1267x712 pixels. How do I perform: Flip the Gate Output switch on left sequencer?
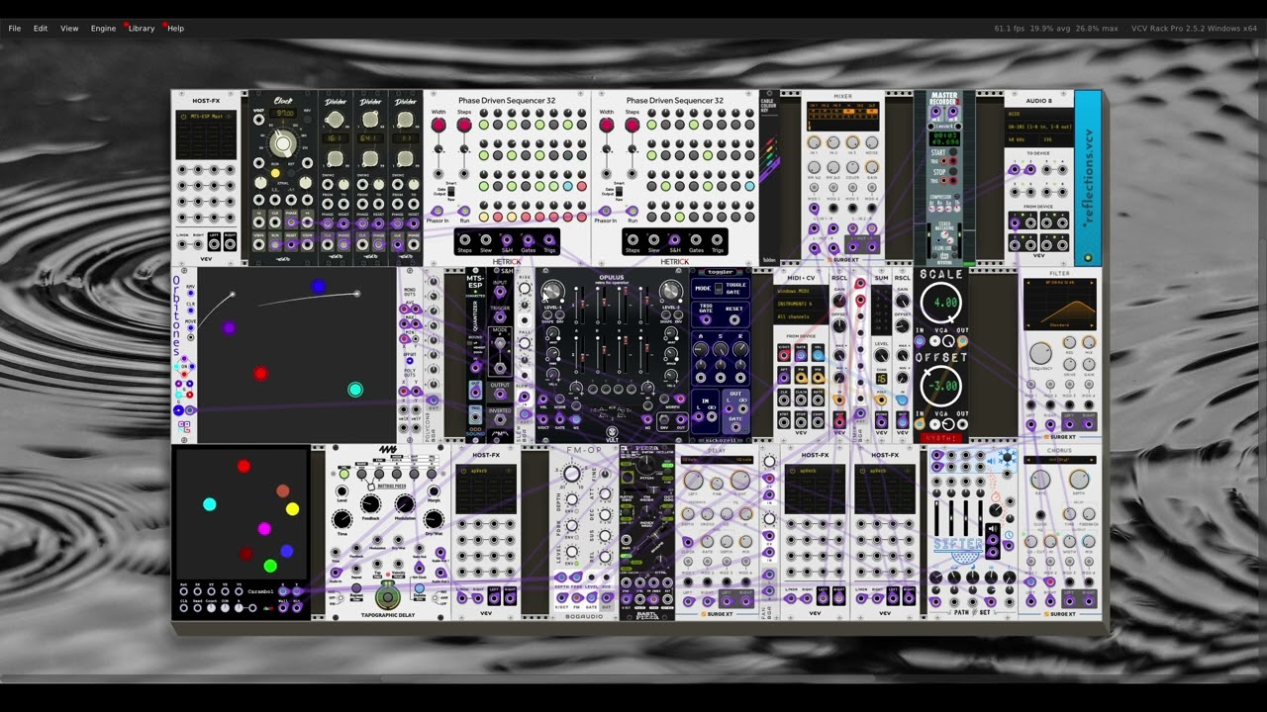[x=452, y=194]
